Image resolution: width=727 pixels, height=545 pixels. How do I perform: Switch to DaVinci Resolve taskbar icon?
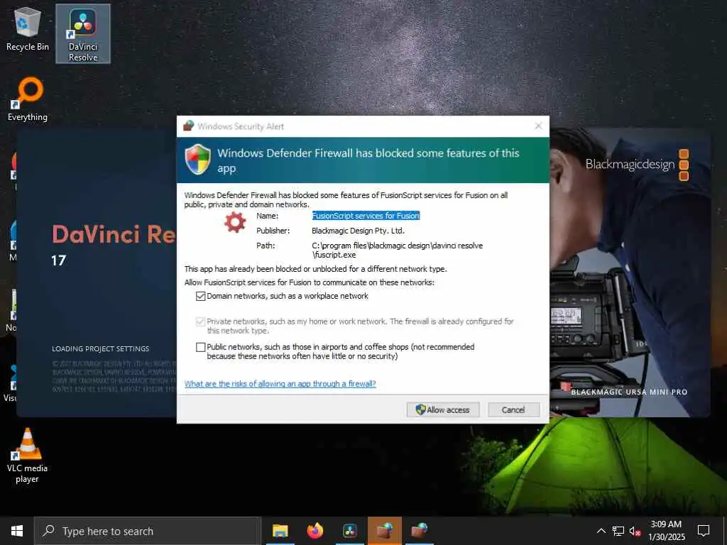(349, 531)
